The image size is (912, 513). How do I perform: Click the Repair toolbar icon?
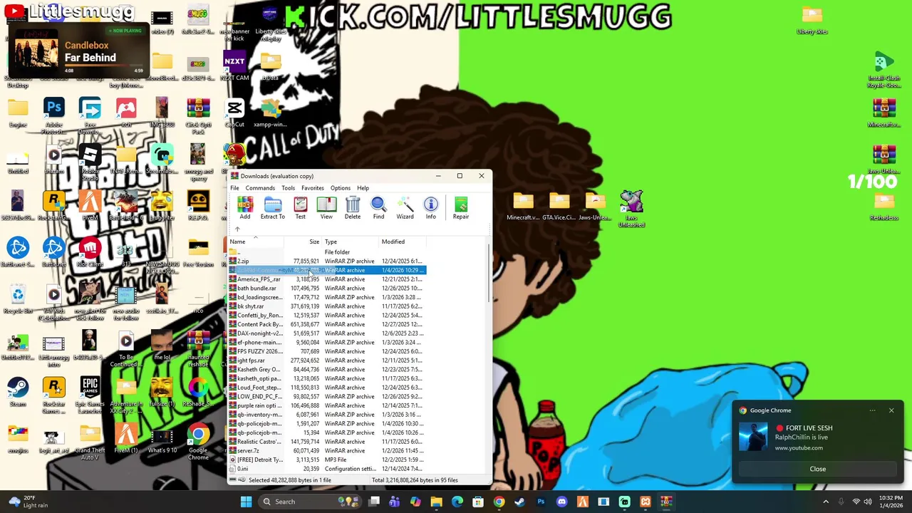[x=461, y=208]
